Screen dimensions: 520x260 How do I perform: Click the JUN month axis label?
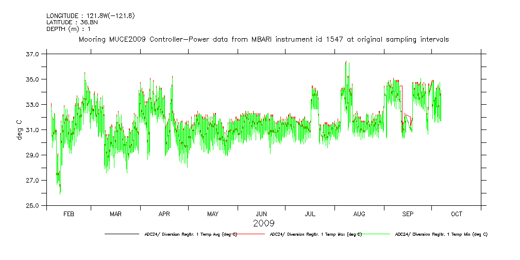261,214
